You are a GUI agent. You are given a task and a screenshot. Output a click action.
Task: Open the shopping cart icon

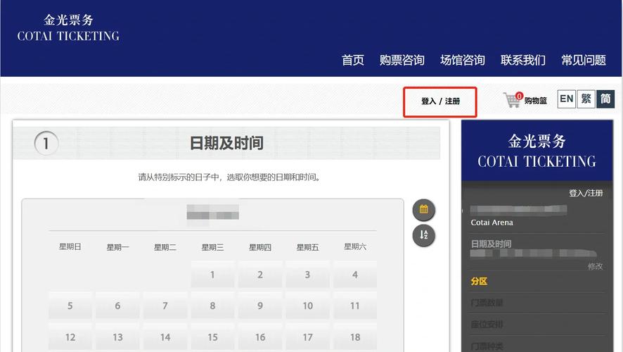pyautogui.click(x=513, y=99)
